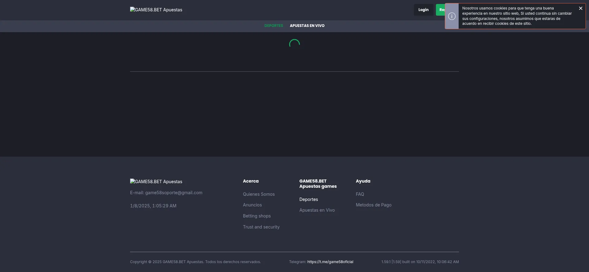589x272 pixels.
Task: Go to Deportes in footer
Action: [309, 199]
